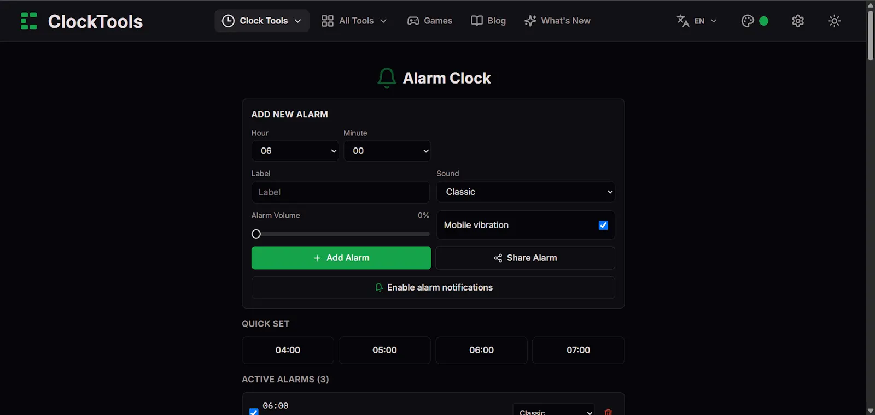The image size is (875, 415).
Task: Click Enable alarm notifications button
Action: pos(433,287)
